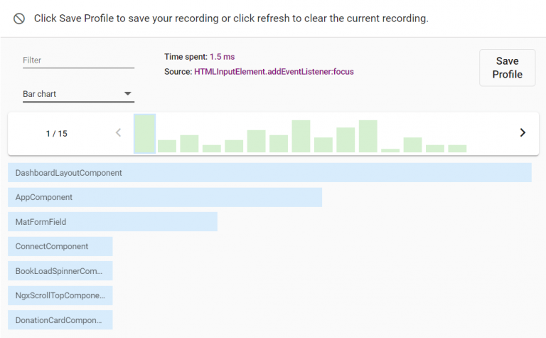Click the HTMLInputElement.addEventListener:focus source text
The height and width of the screenshot is (338, 546).
point(274,72)
